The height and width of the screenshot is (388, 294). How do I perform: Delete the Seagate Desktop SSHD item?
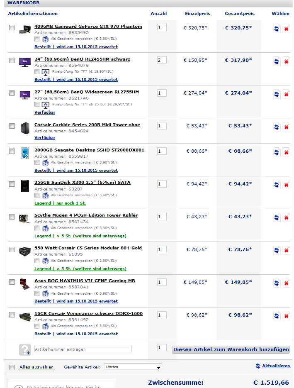pos(286,152)
